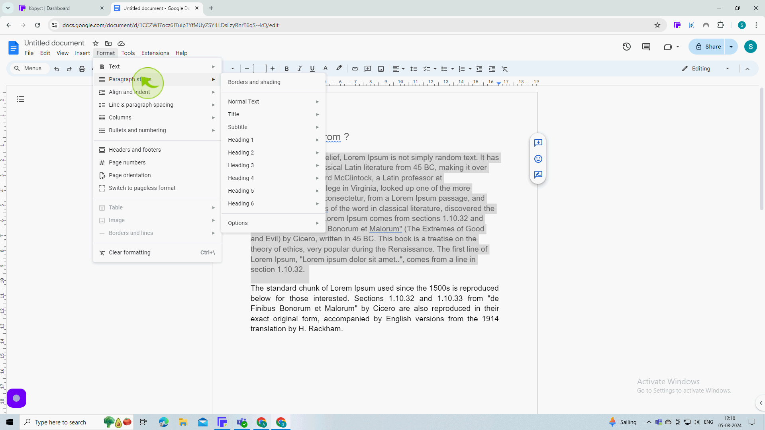Viewport: 765px width, 430px height.
Task: Click the Paragraph styles menu item
Action: click(x=130, y=79)
